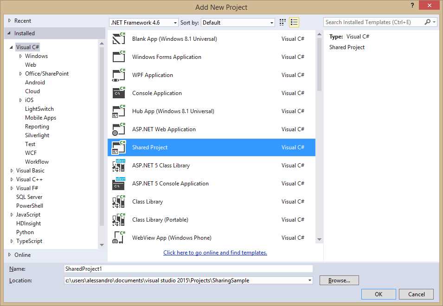This screenshot has height=306, width=443.
Task: Select the Console Application template icon
Action: click(118, 93)
